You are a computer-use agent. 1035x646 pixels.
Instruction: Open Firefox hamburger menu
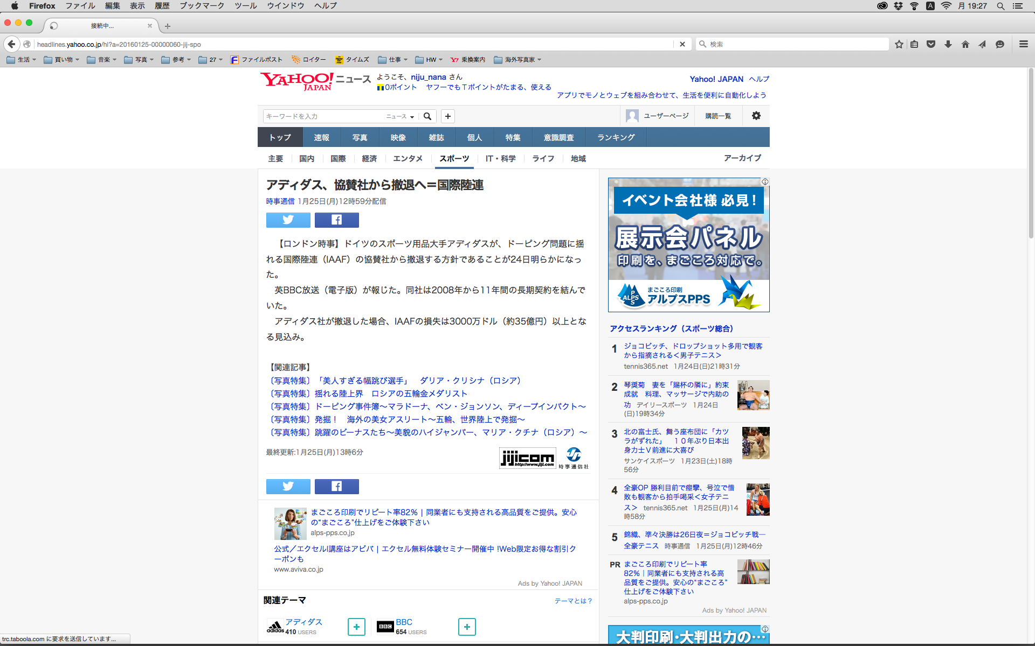[x=1023, y=44]
